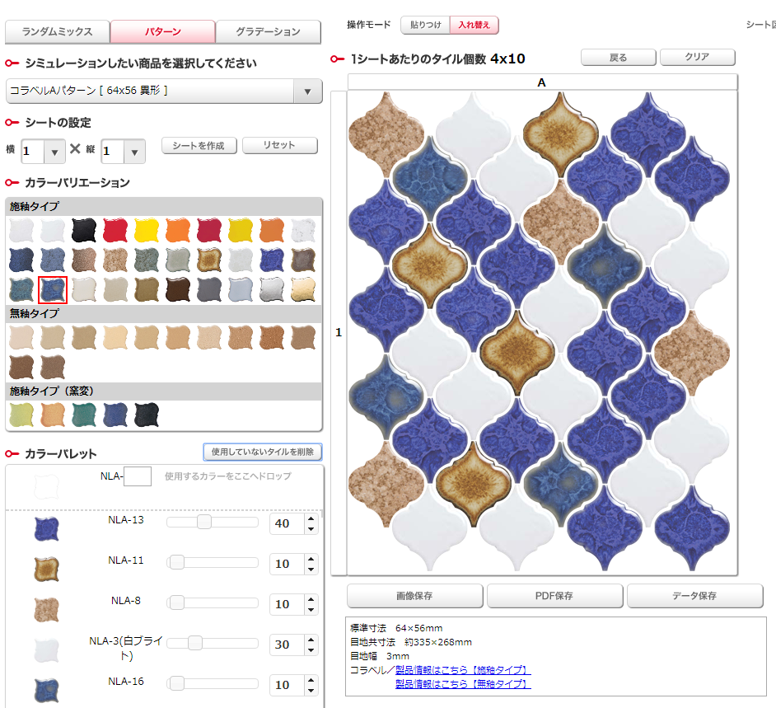This screenshot has width=776, height=708.
Task: Open the コラベルAパターン product dropdown
Action: tap(308, 91)
